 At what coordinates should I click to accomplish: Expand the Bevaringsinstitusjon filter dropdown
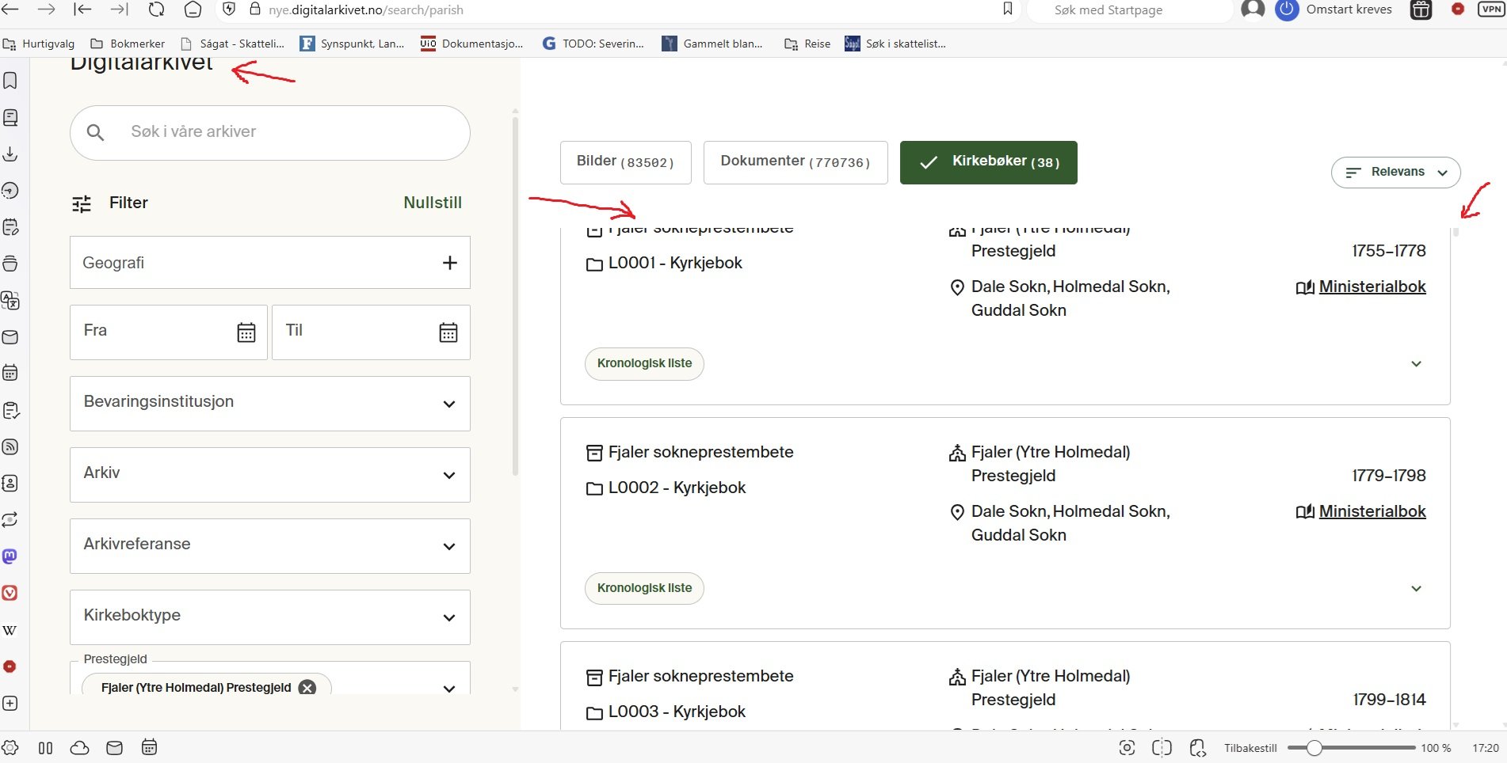coord(448,404)
